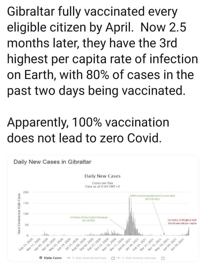The height and width of the screenshot is (265, 206).
Task: Enable the checkbox after 7-day moving average
Action: point(163,258)
